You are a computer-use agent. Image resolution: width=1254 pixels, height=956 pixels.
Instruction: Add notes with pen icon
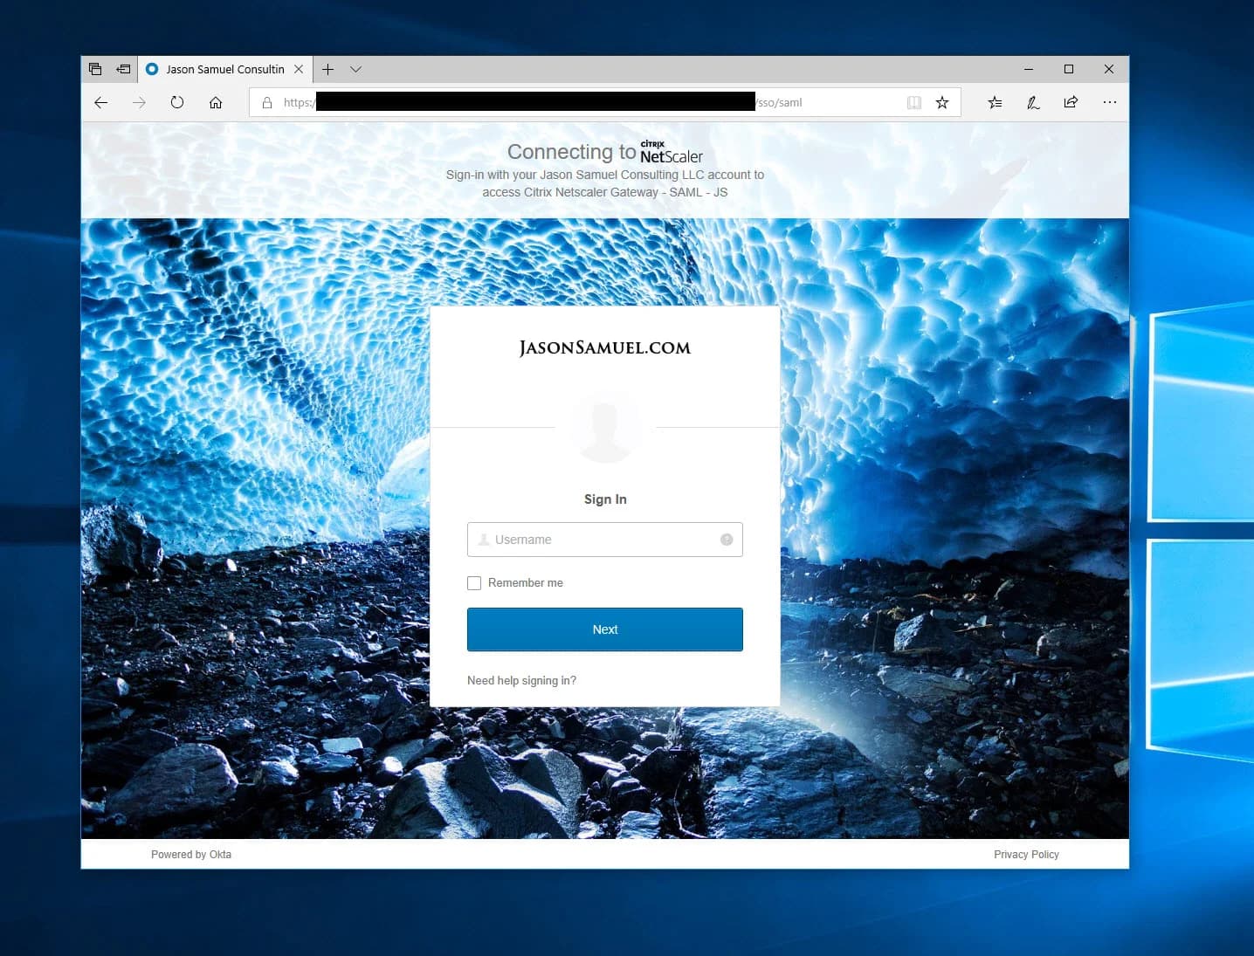(1033, 102)
